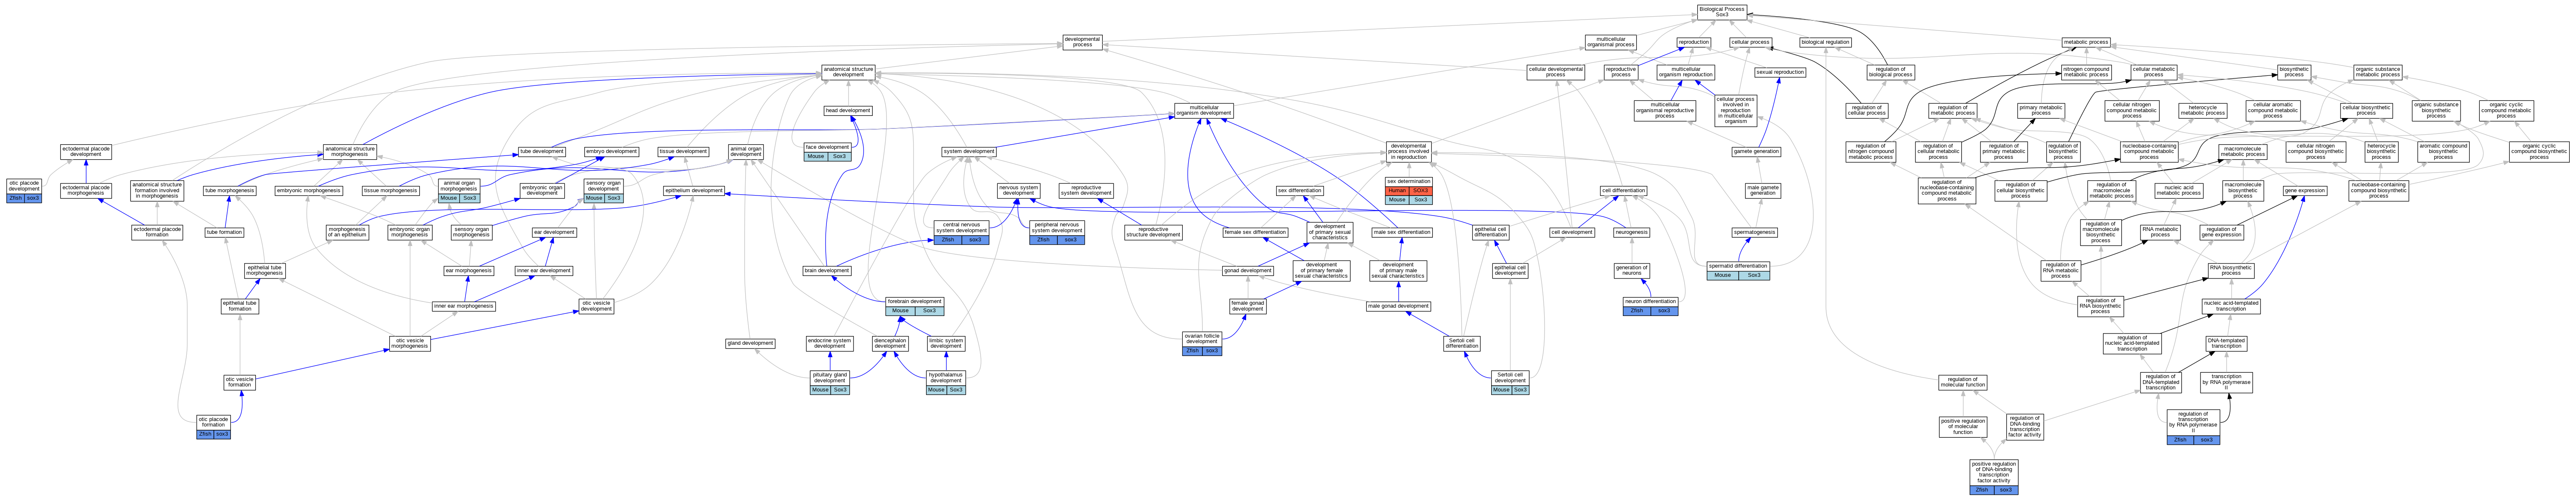Click 'heterocycle metabolic process' node
2576x499 pixels.
click(x=2202, y=111)
